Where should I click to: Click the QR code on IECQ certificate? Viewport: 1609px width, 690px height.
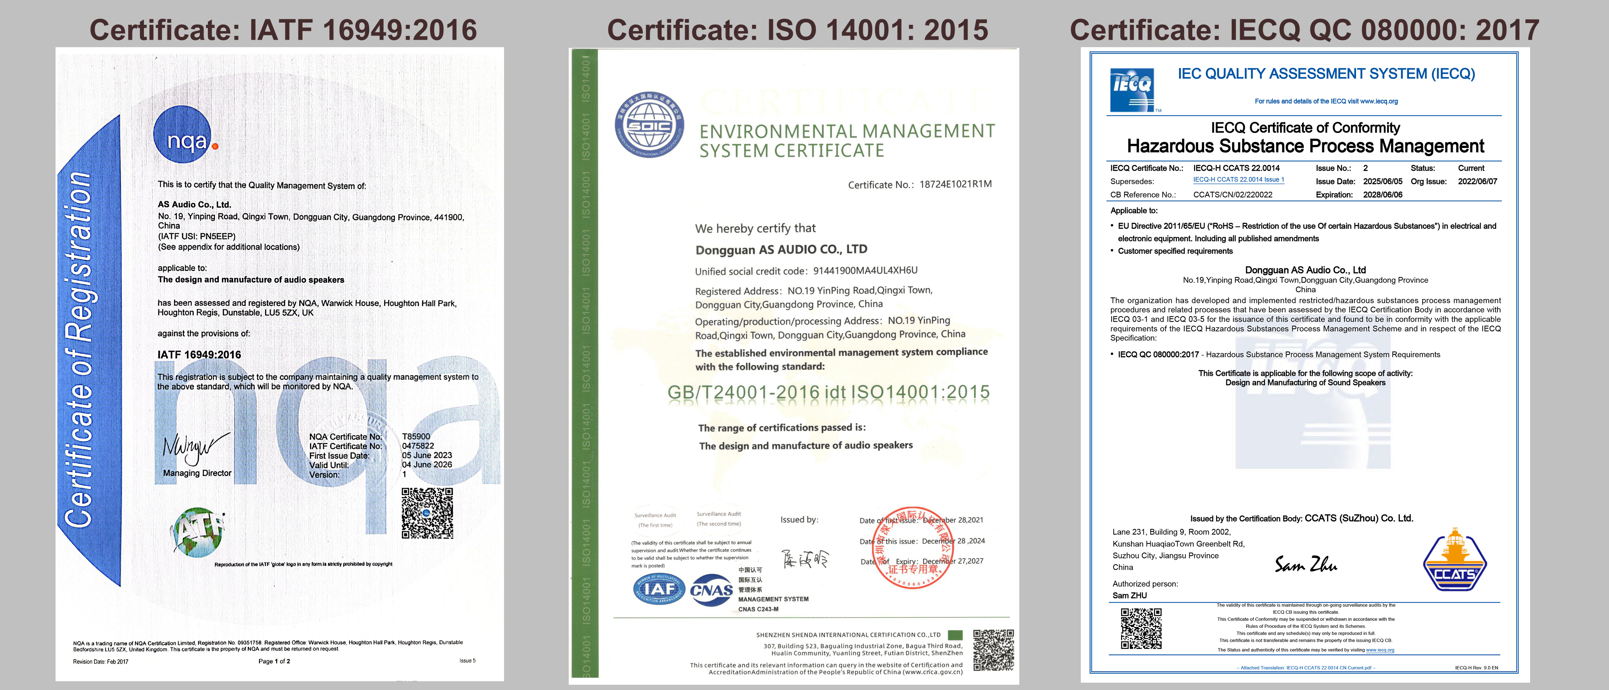tap(1141, 628)
